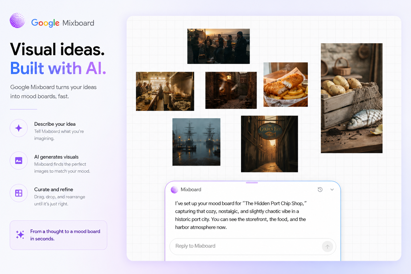
Task: Click the "AI generates visuals" heading
Action: [x=56, y=157]
